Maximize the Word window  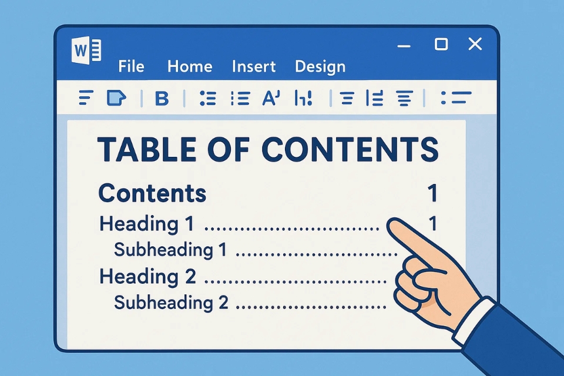click(x=441, y=44)
